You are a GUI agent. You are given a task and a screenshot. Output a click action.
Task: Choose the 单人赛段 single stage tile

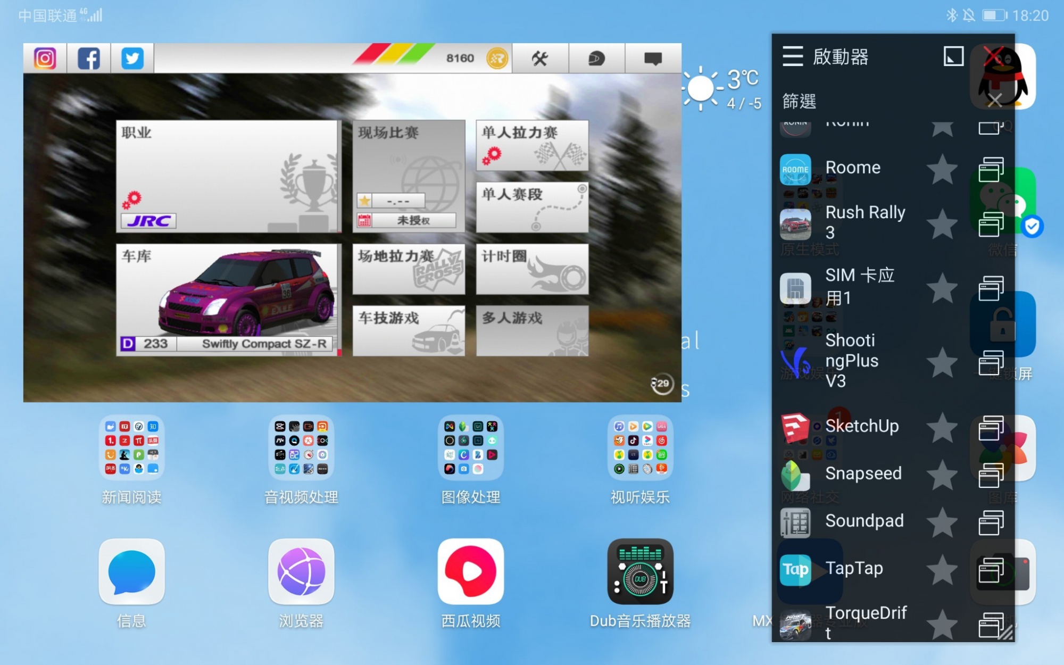[x=533, y=207]
